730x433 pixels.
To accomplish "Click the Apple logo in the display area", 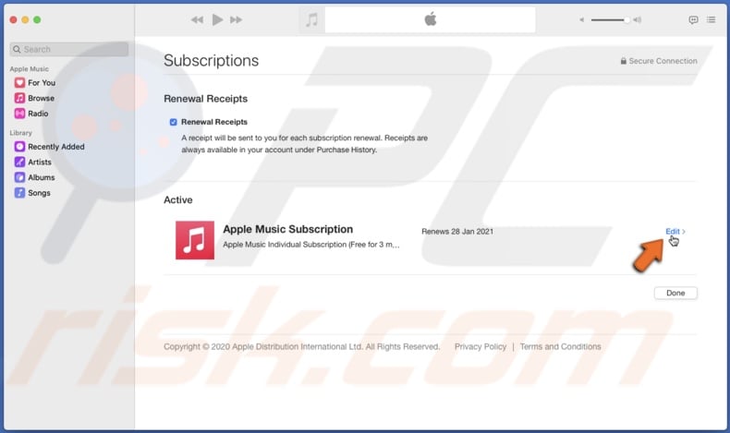I will pos(431,19).
